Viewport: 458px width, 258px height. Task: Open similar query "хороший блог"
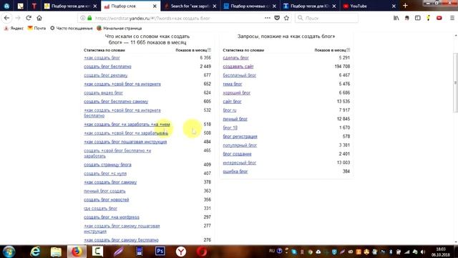[237, 93]
